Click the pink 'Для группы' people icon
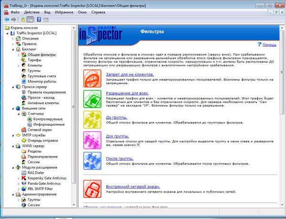Viewport: 286px width, 219px height. coord(92,140)
